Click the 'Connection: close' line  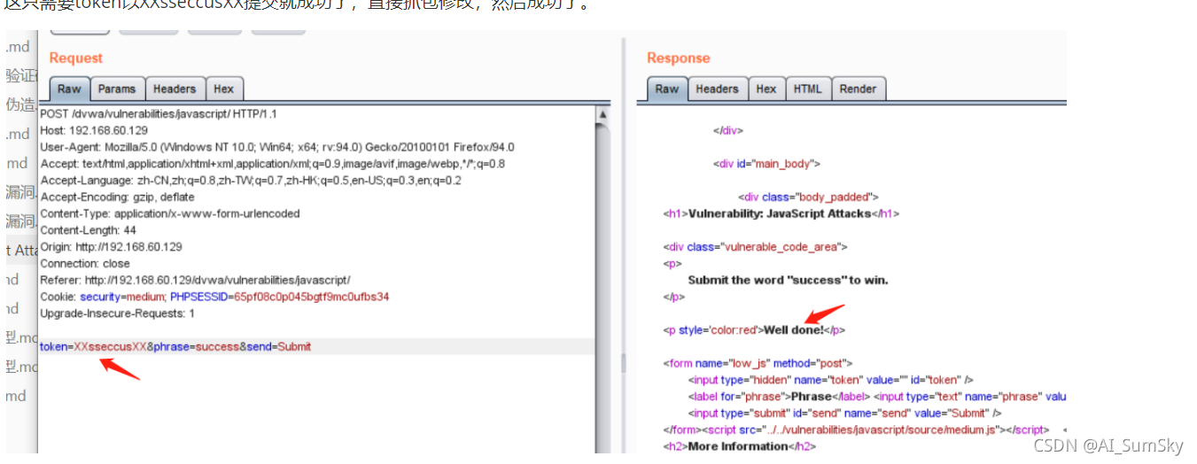(x=85, y=264)
